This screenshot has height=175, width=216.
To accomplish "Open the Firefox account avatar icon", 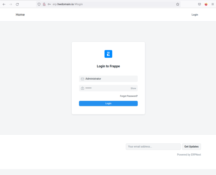I will coord(206,4).
